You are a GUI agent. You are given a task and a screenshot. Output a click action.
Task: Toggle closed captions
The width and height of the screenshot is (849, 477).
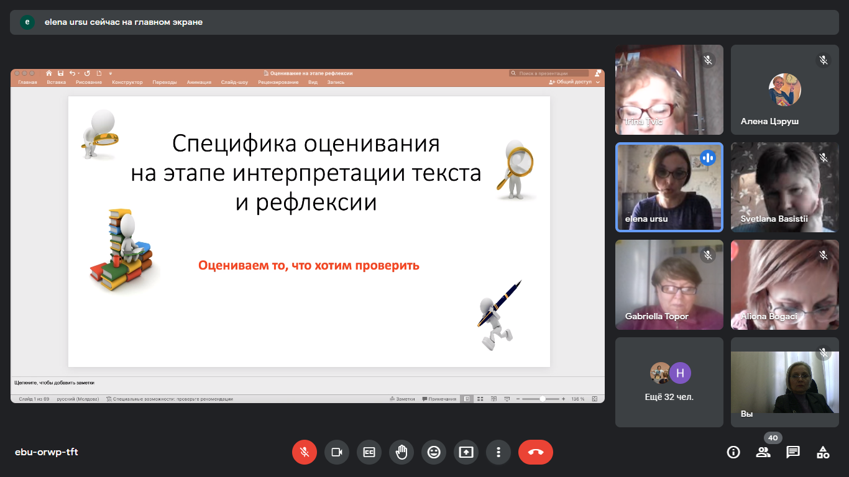click(369, 452)
